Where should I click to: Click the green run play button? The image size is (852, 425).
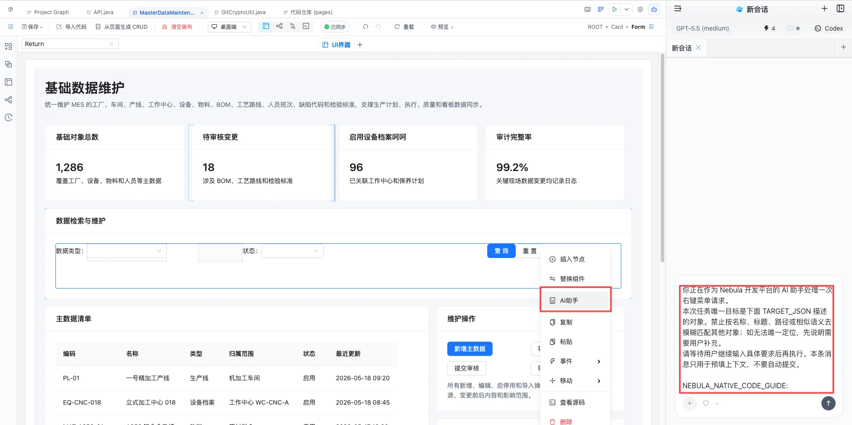coord(615,9)
